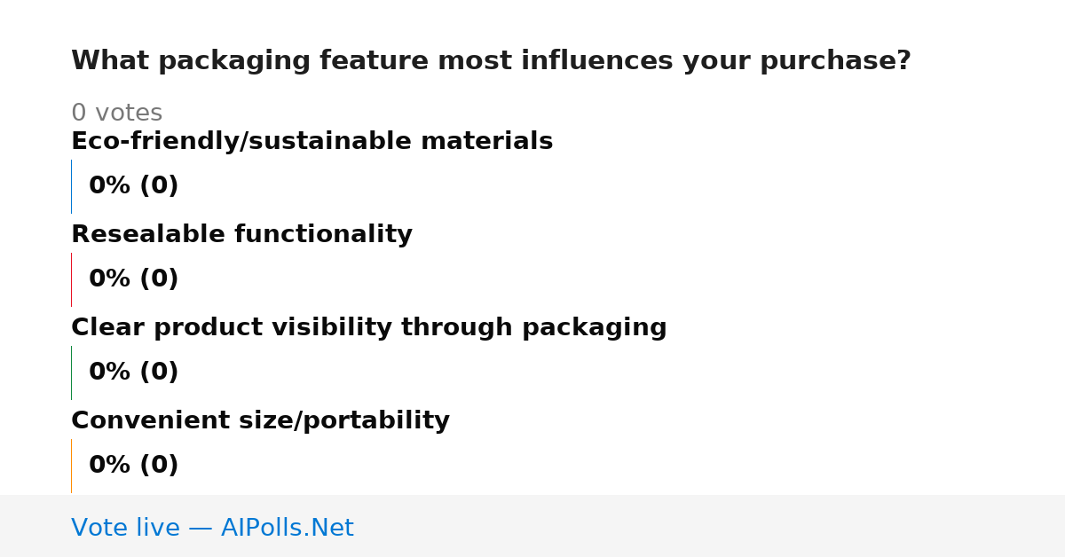Screen dimensions: 1065x557
Task: Click empty gray footer area beside the link
Action: point(710,527)
